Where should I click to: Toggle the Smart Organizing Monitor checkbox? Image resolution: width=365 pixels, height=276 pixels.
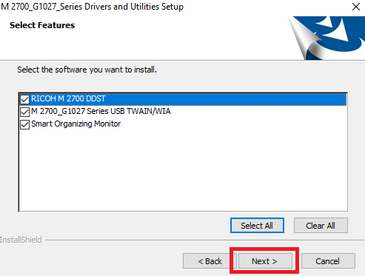pos(24,124)
